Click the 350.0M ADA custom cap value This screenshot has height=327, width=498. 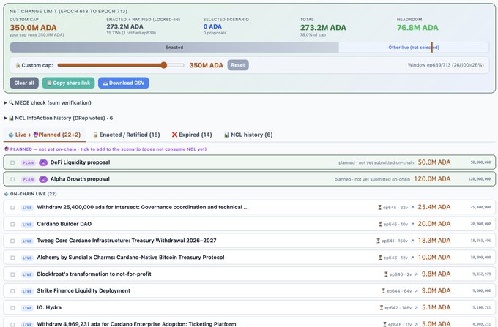33,28
